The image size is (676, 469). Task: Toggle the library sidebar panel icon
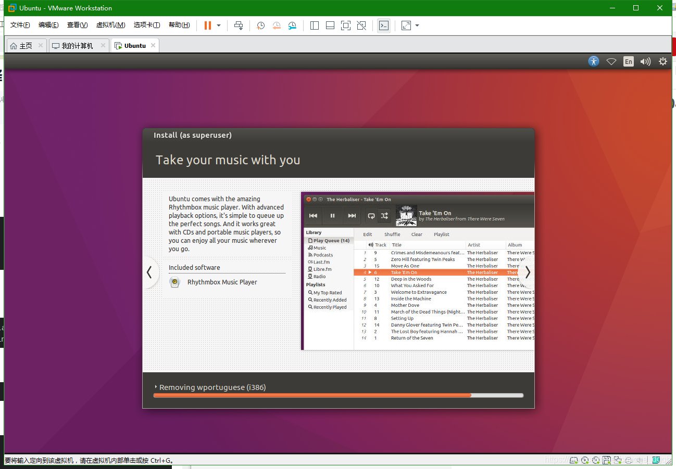(x=315, y=25)
